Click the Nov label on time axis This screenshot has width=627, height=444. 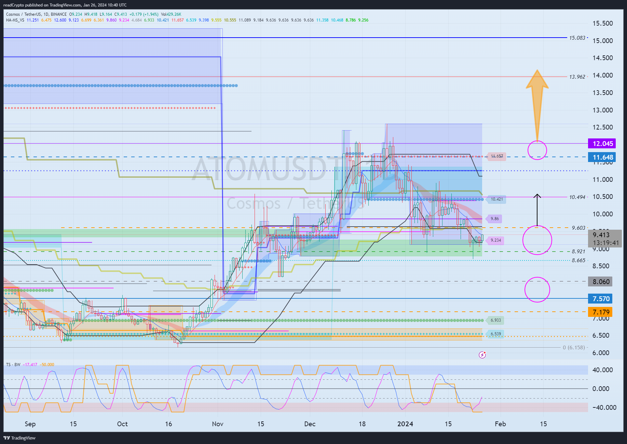(x=218, y=424)
